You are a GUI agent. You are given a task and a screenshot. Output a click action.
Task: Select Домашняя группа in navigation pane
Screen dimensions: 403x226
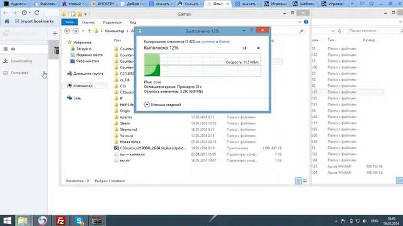point(86,73)
